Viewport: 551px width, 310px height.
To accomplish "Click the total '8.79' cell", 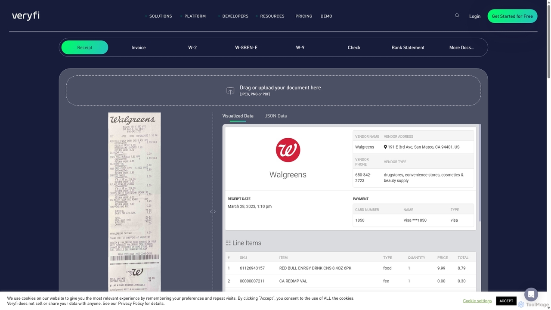I will 461,268.
